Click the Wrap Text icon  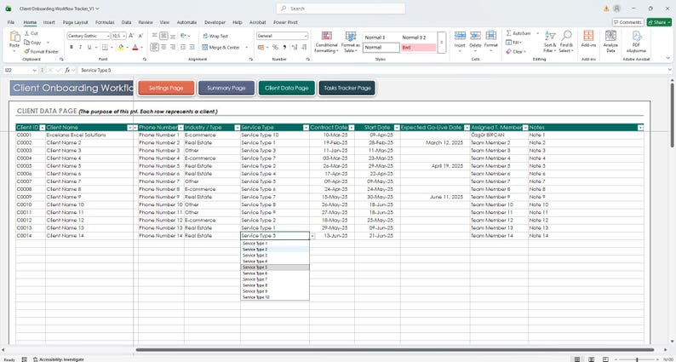click(x=205, y=37)
